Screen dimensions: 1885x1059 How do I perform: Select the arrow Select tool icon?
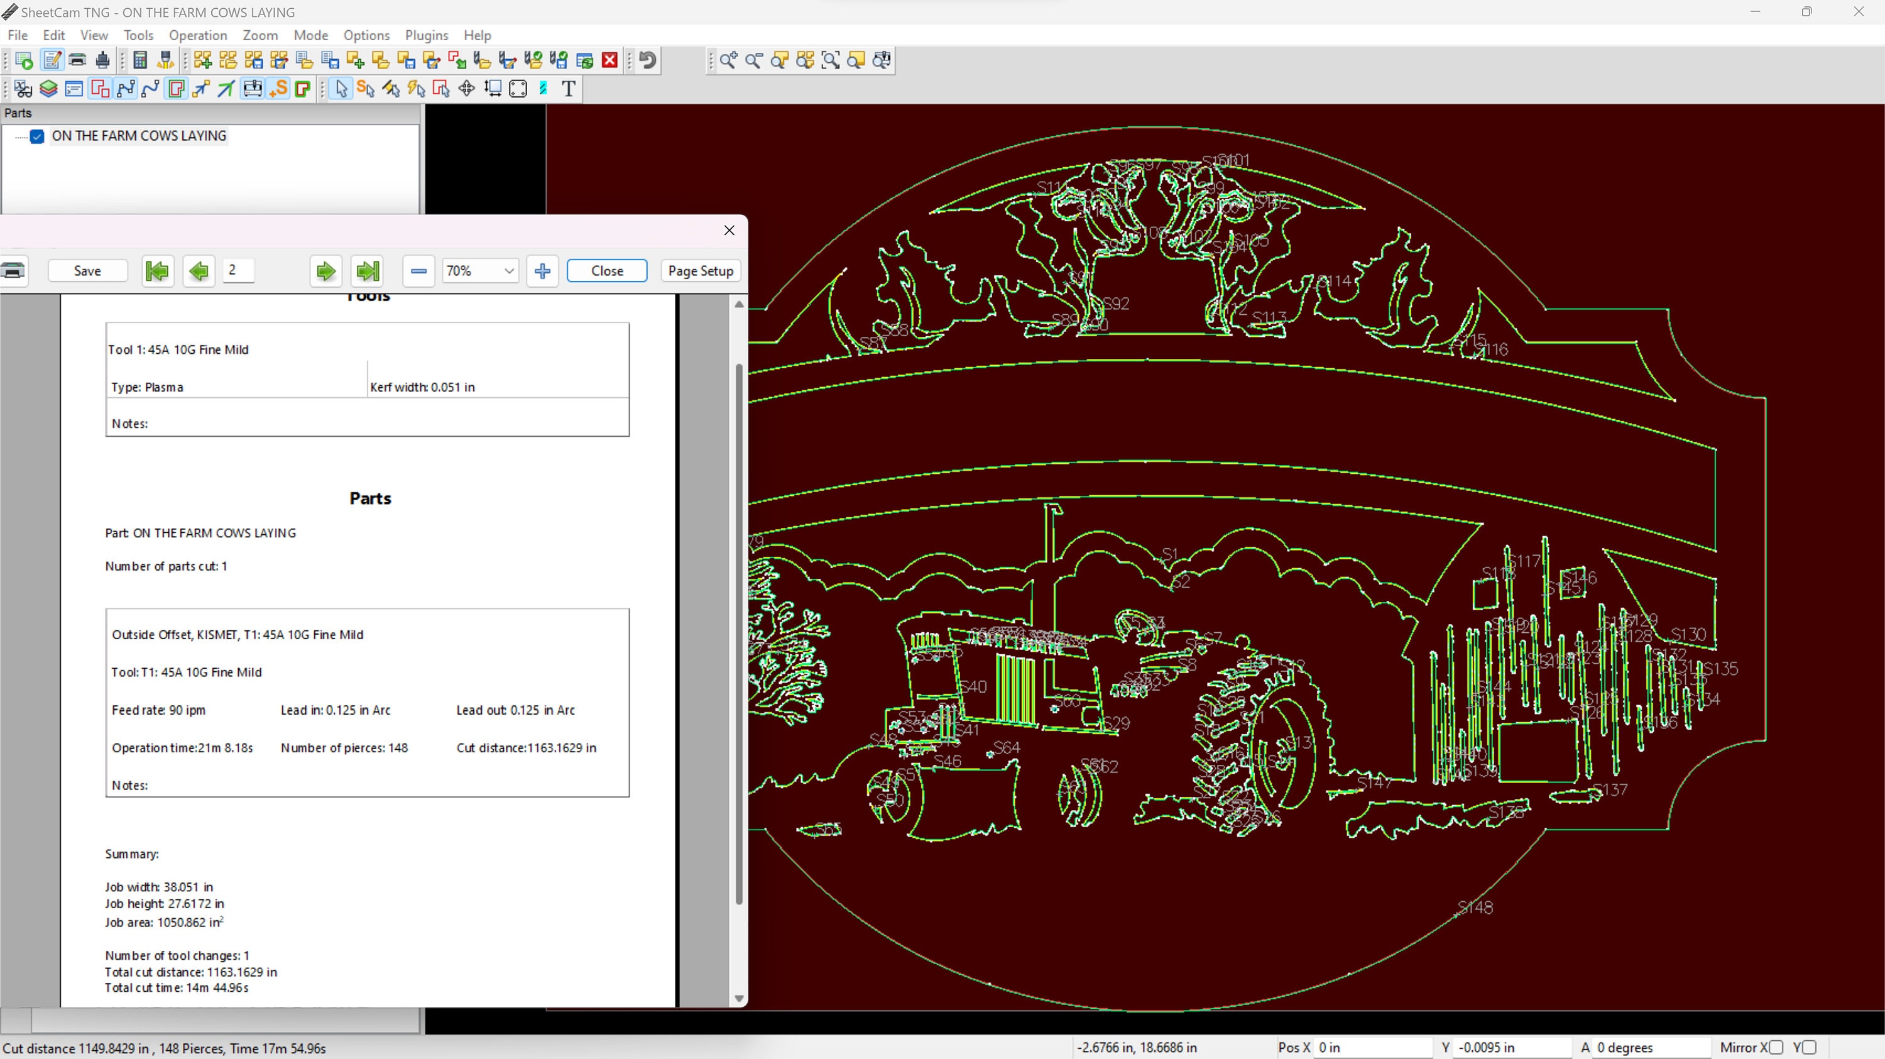(341, 89)
